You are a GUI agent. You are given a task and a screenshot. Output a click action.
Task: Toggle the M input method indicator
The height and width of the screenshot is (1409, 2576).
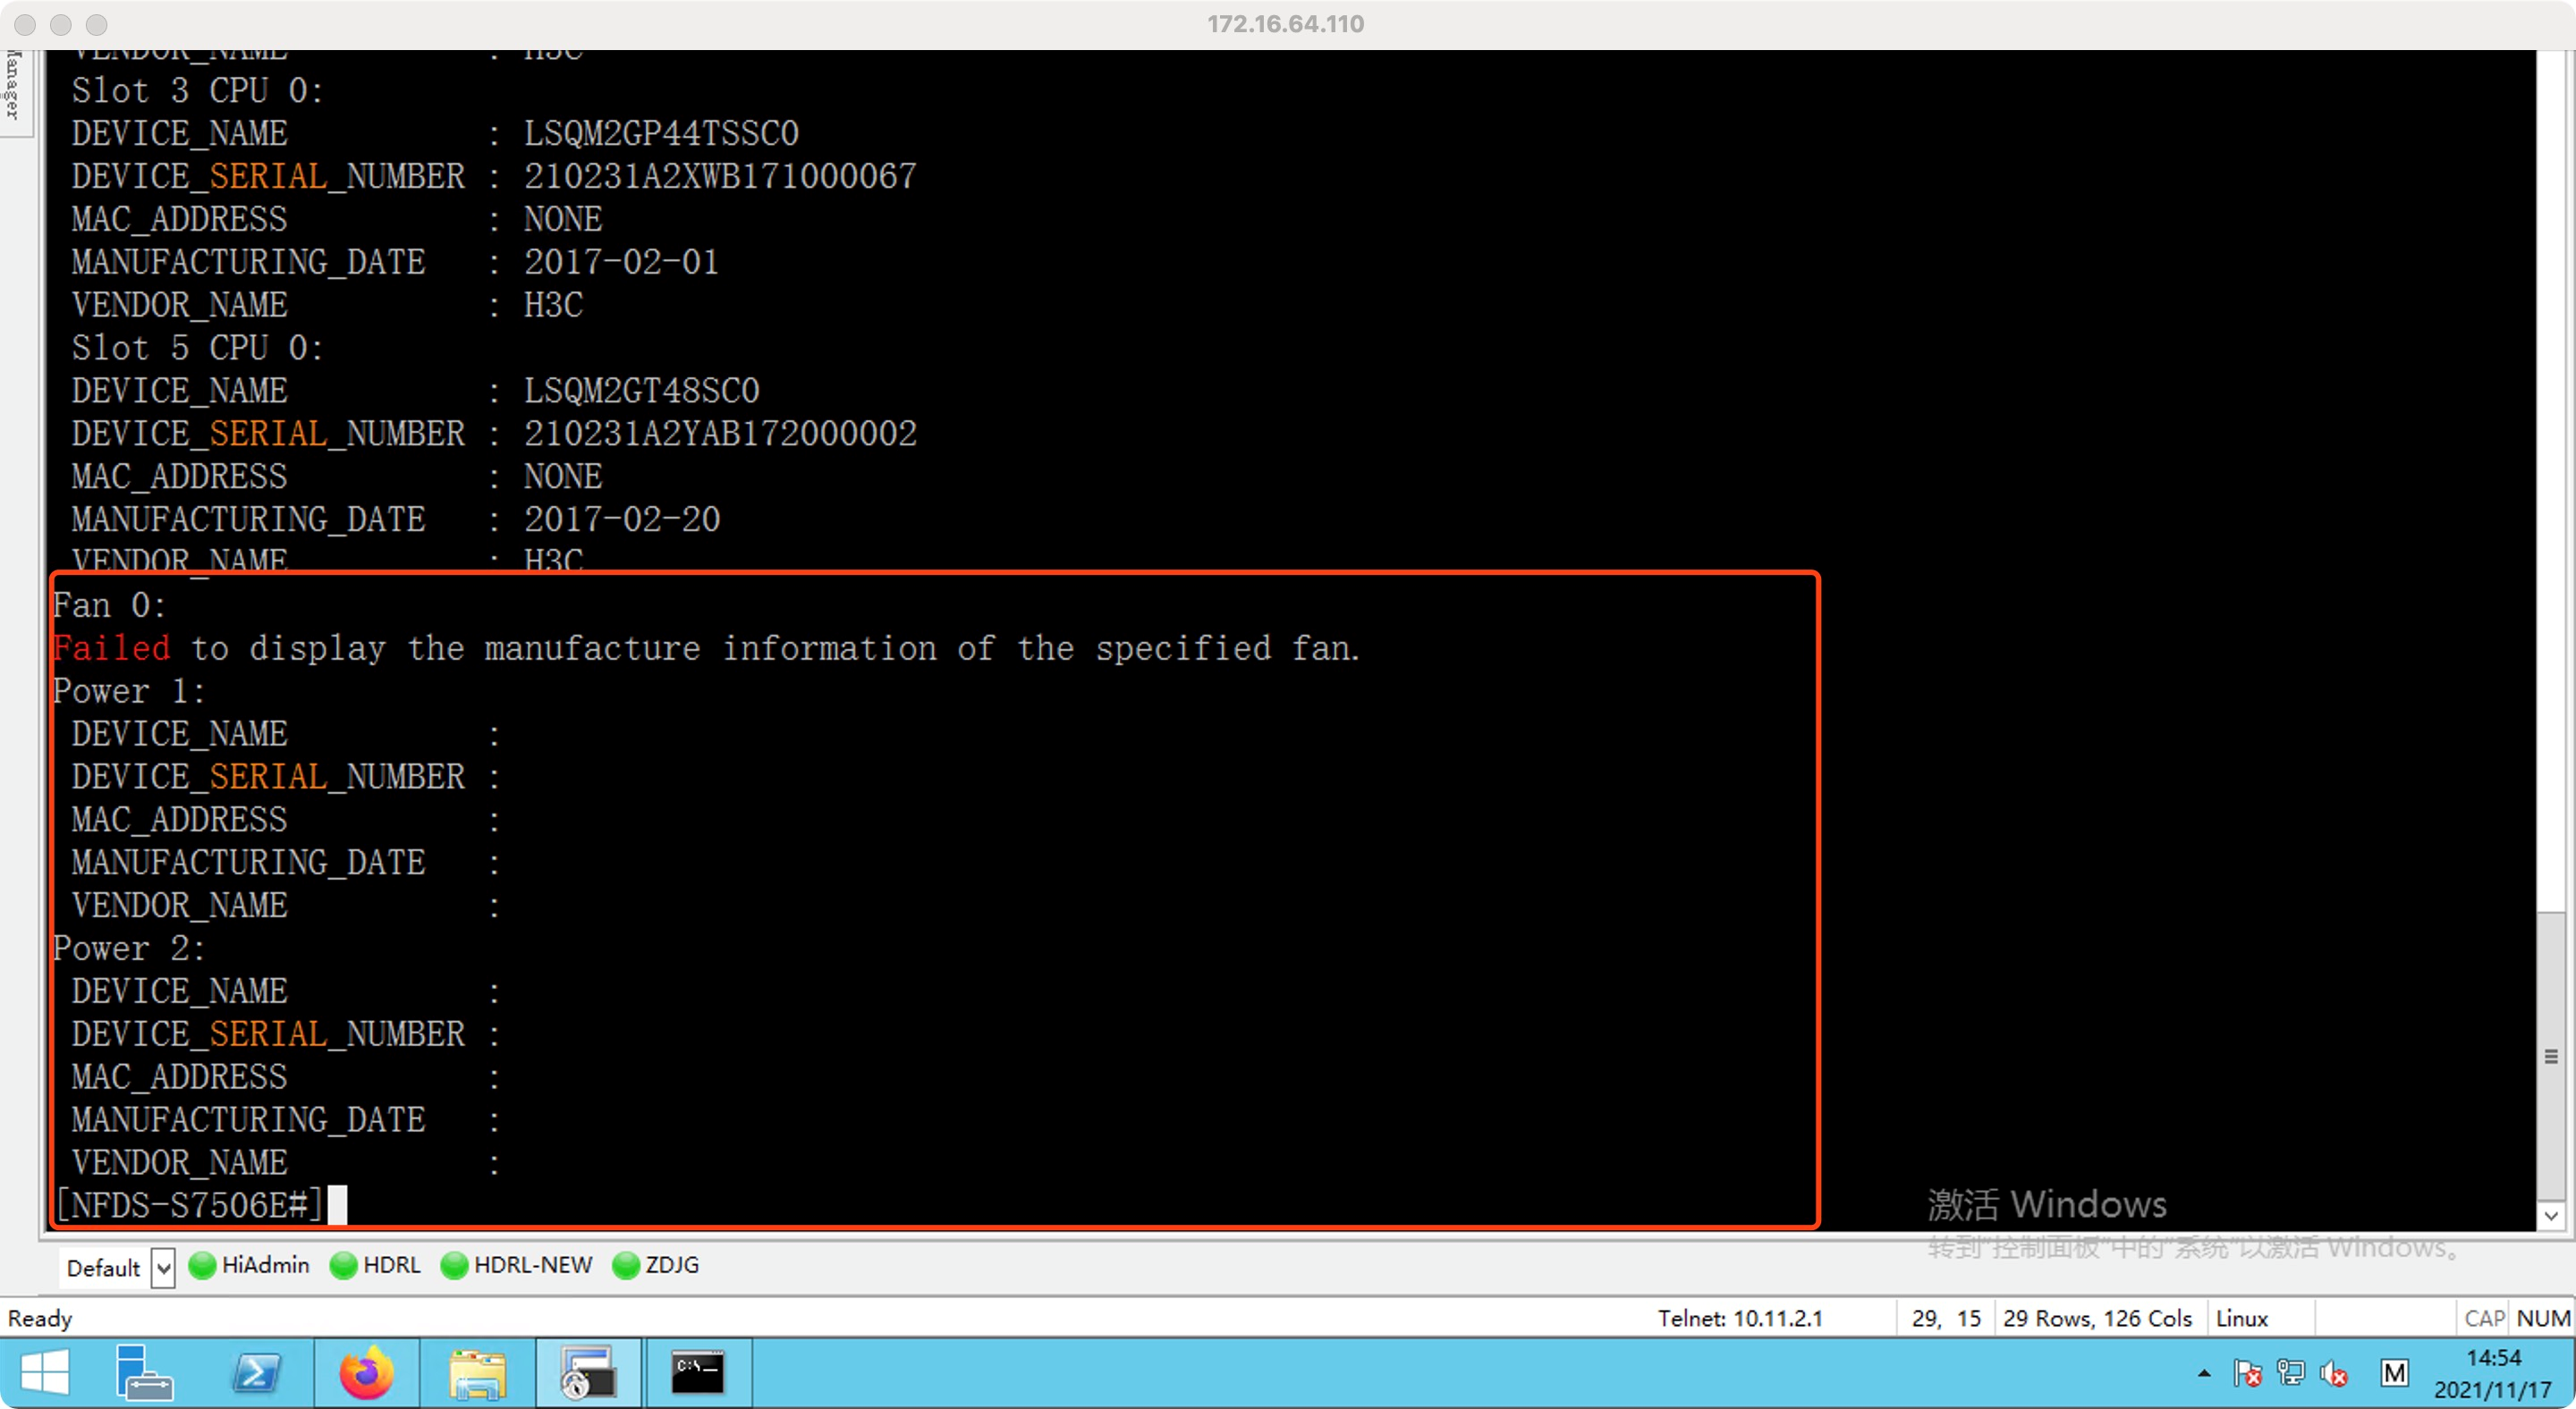[x=2394, y=1374]
